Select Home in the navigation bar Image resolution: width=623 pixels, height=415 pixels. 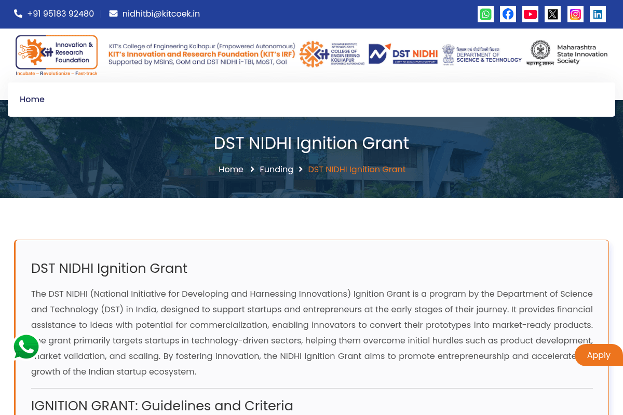(32, 99)
